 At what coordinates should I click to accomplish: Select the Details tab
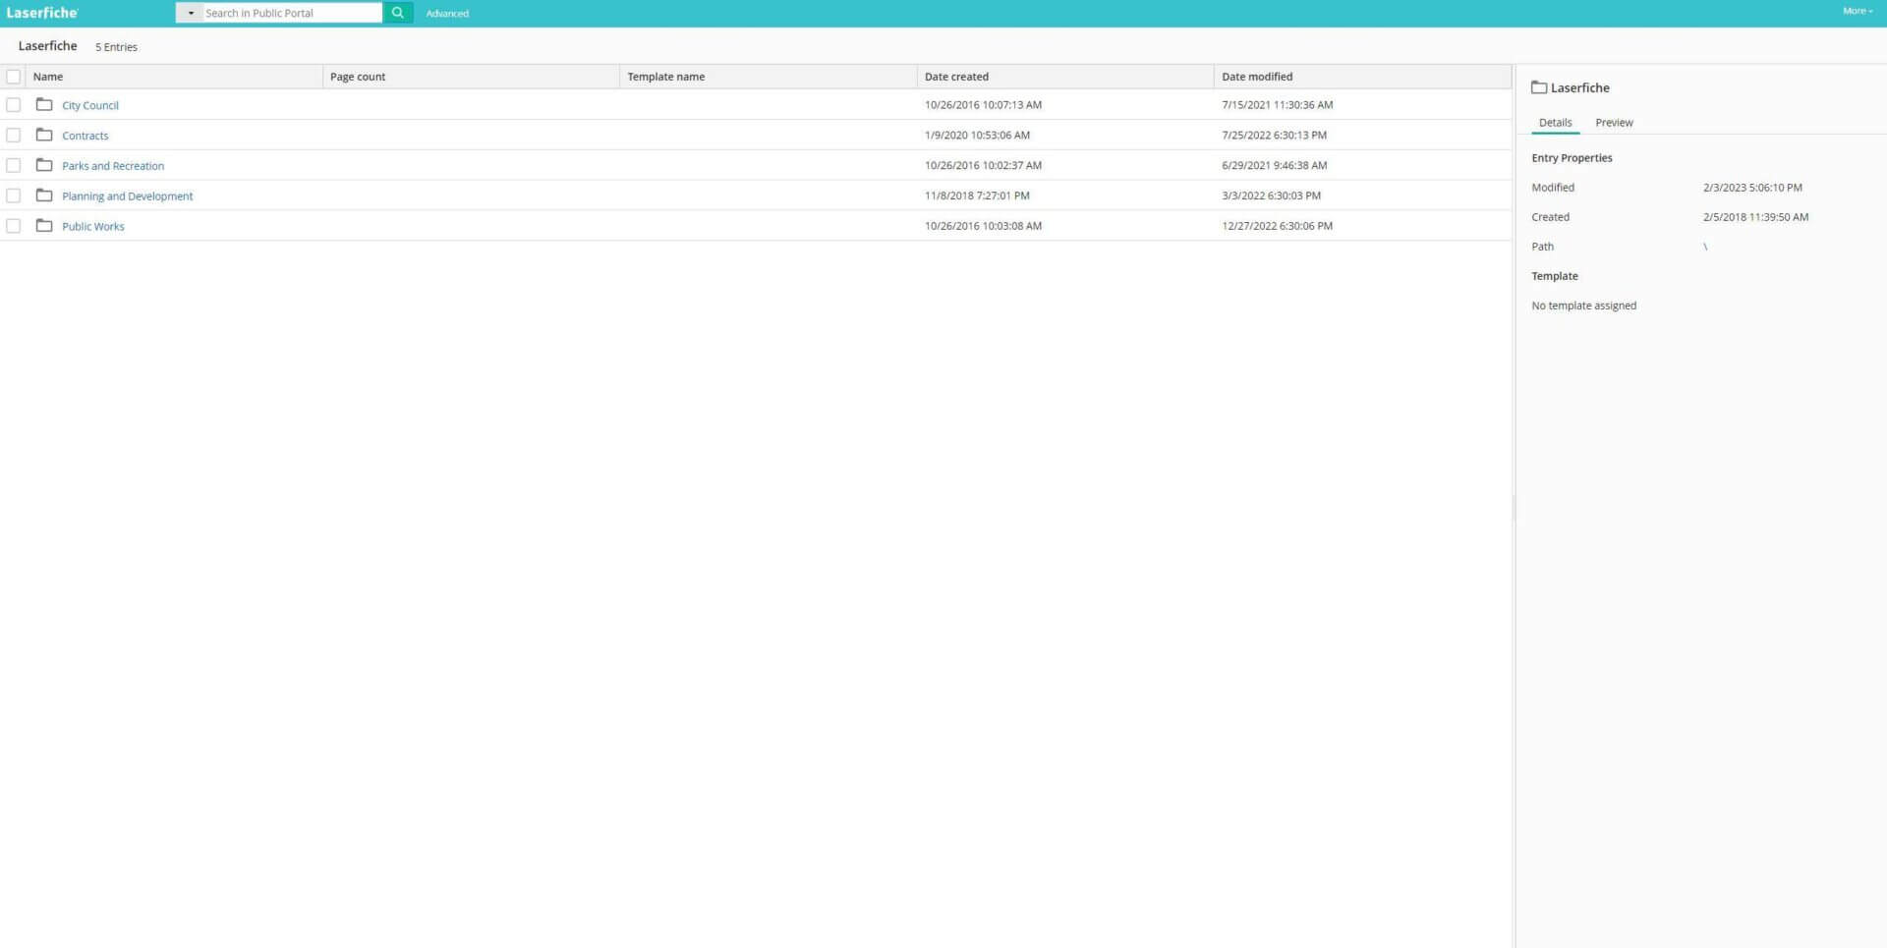1555,122
